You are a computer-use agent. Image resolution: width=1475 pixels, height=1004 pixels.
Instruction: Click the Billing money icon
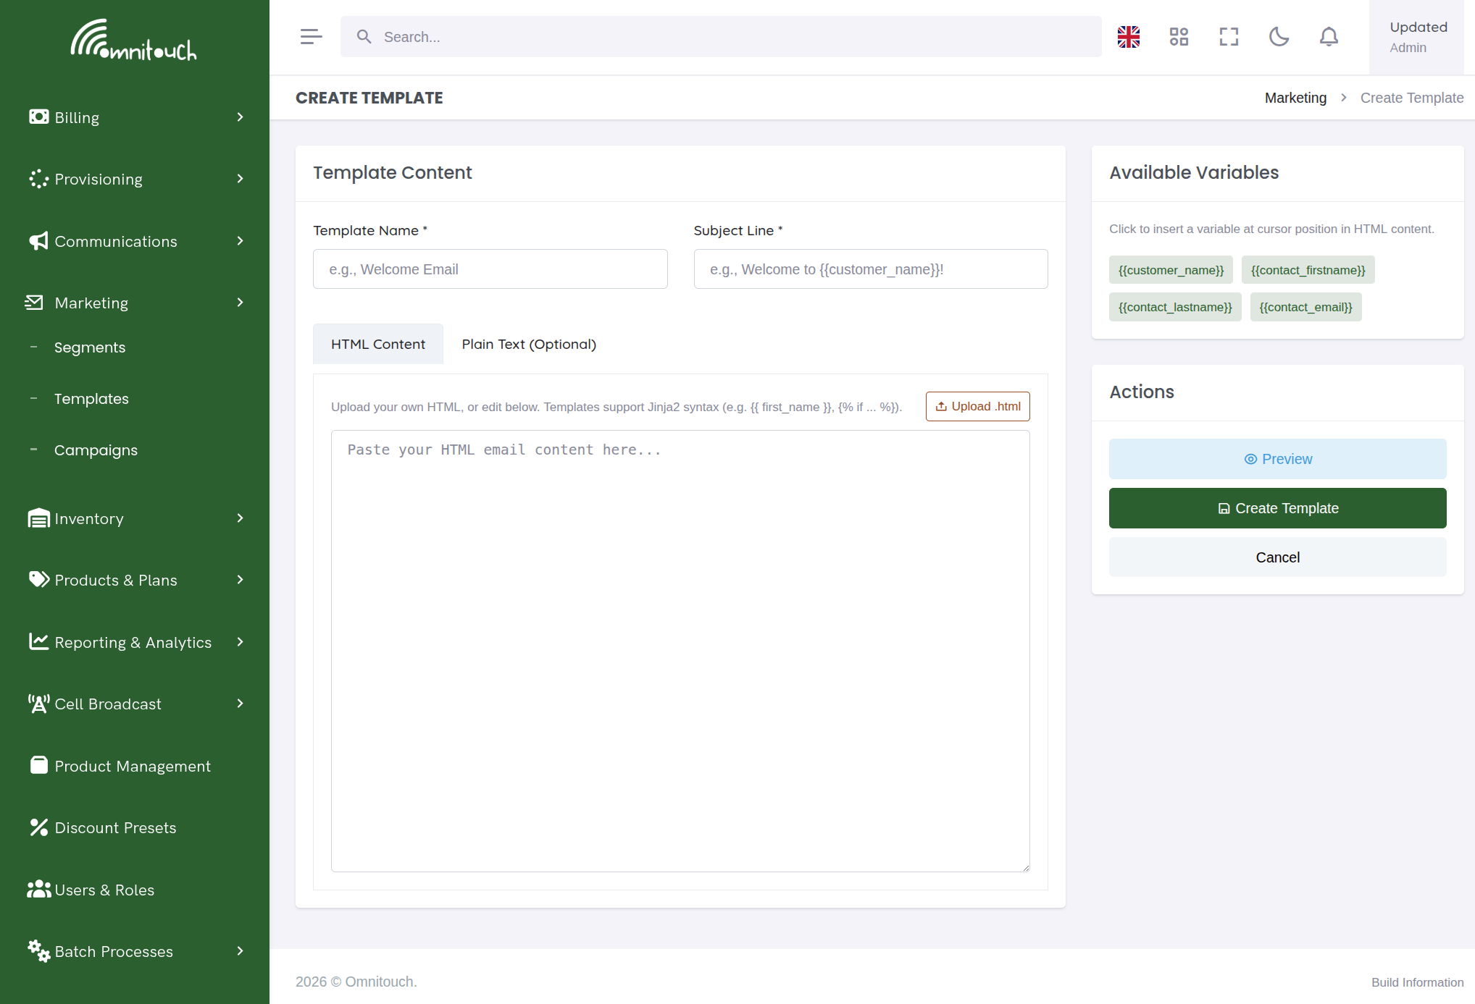[38, 117]
